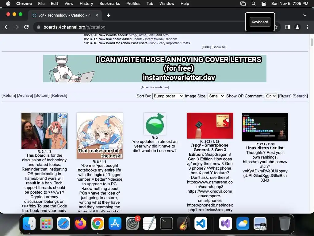Open the Show OP Comment dropdown
Viewport: 314px width, 236px height.
pos(270,96)
